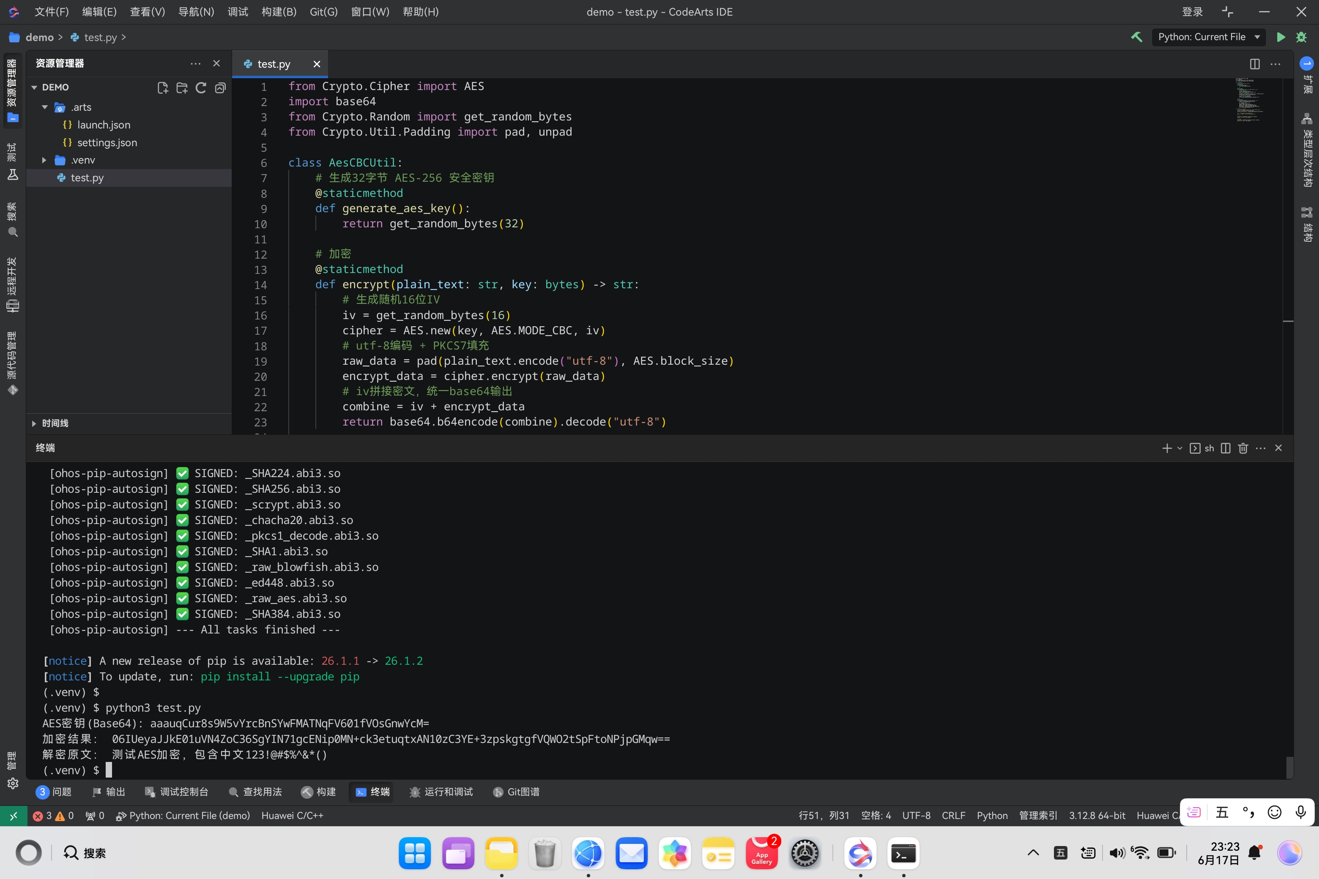
Task: Switch to 输出 output tab
Action: pos(108,792)
